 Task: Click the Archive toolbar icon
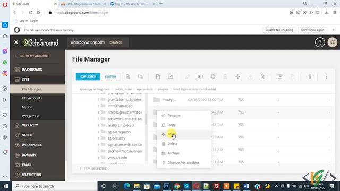click(x=280, y=76)
